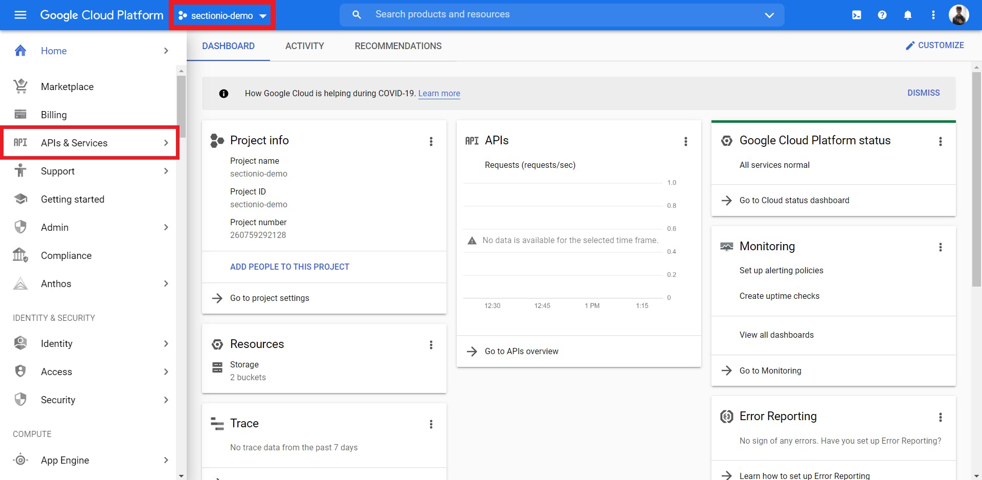Open the header vertical dots settings menu

coord(933,15)
